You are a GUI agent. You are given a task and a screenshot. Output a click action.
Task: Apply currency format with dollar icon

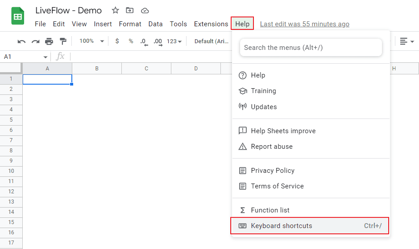coord(117,41)
